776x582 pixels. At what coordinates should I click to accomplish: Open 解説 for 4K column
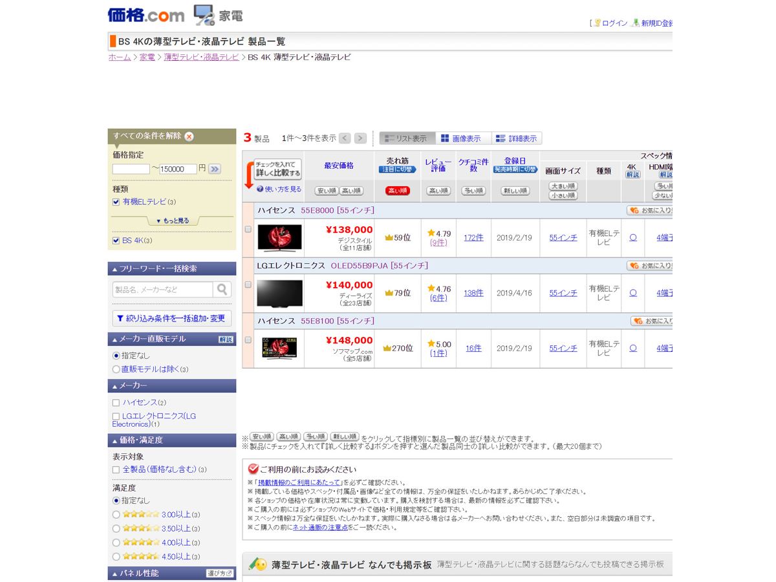(x=632, y=175)
